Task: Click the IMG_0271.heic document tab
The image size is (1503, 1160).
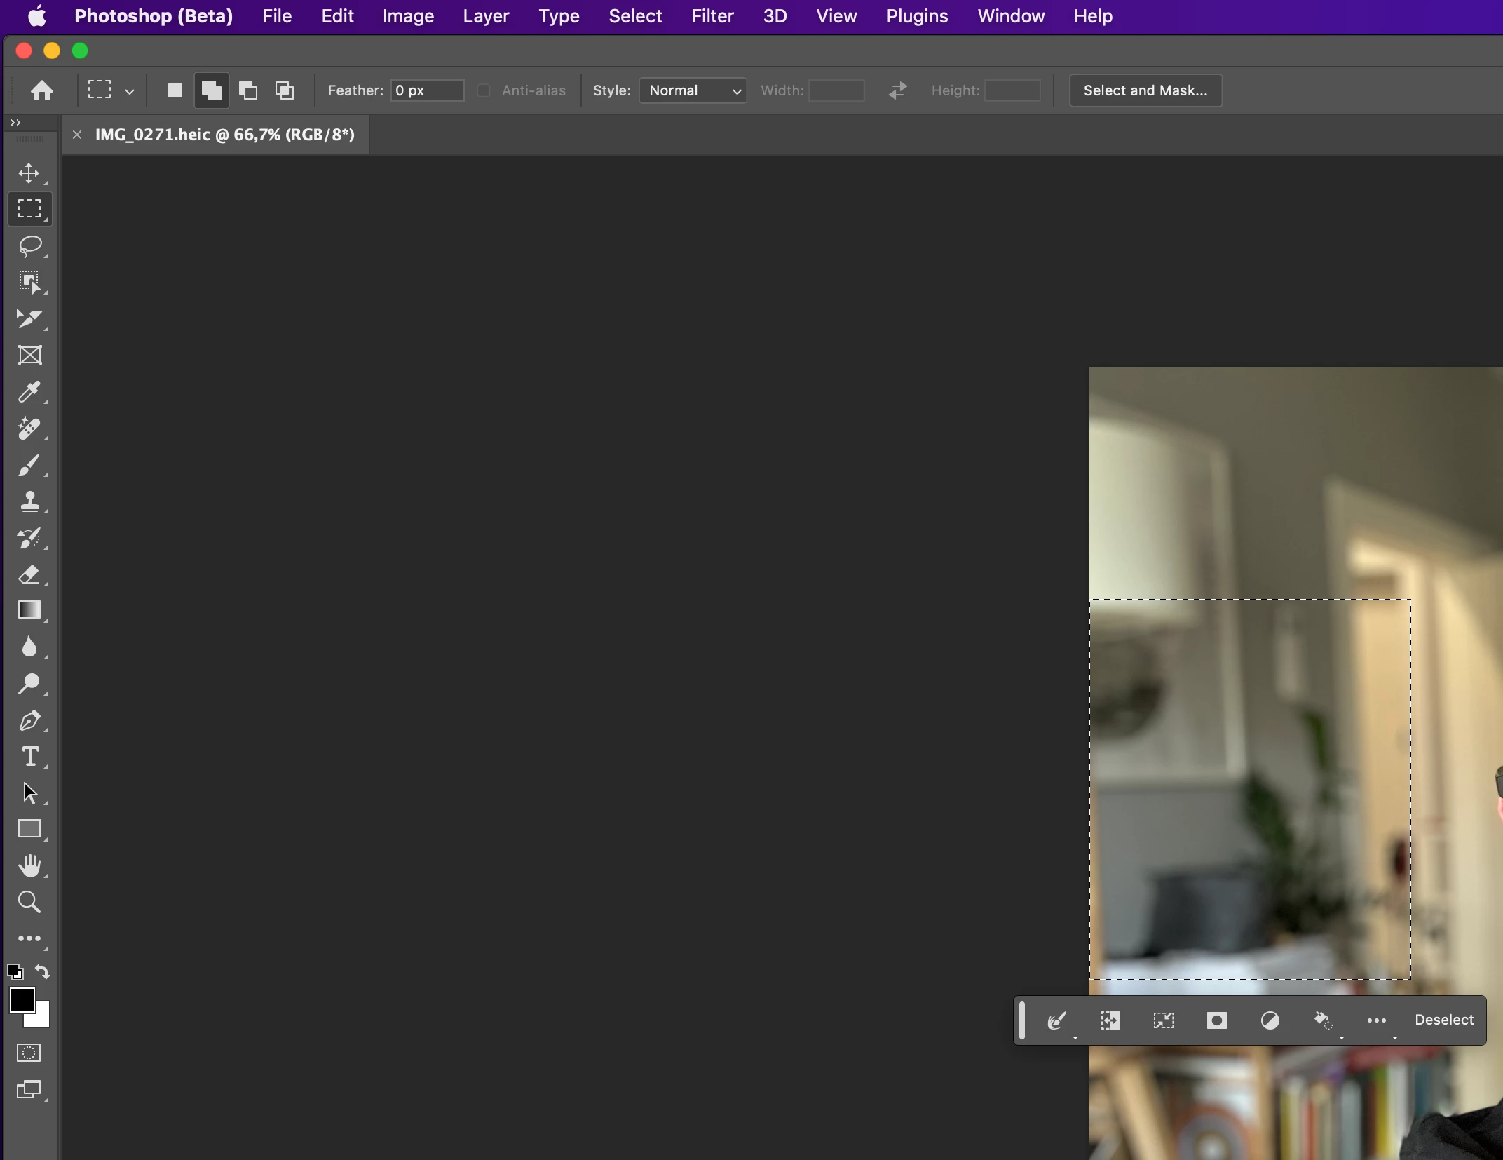Action: (224, 135)
